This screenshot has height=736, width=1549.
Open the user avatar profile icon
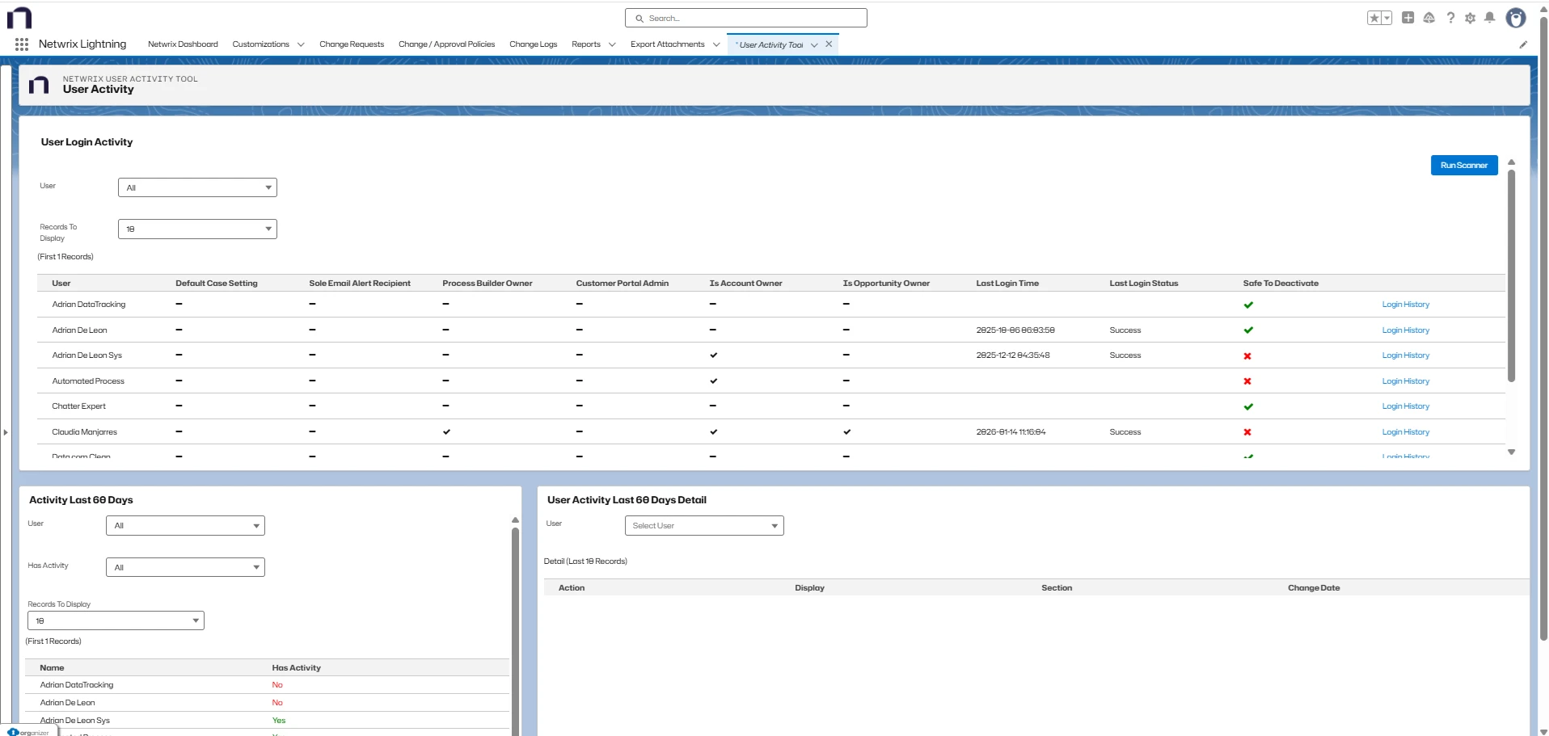click(x=1516, y=18)
